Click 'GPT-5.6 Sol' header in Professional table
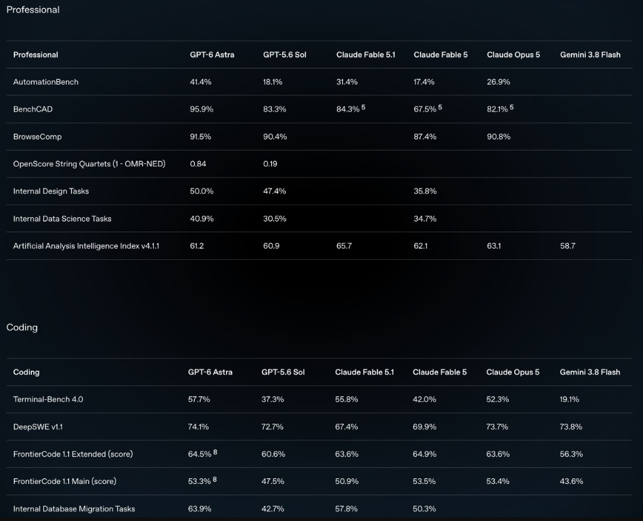The width and height of the screenshot is (643, 521). coord(284,55)
